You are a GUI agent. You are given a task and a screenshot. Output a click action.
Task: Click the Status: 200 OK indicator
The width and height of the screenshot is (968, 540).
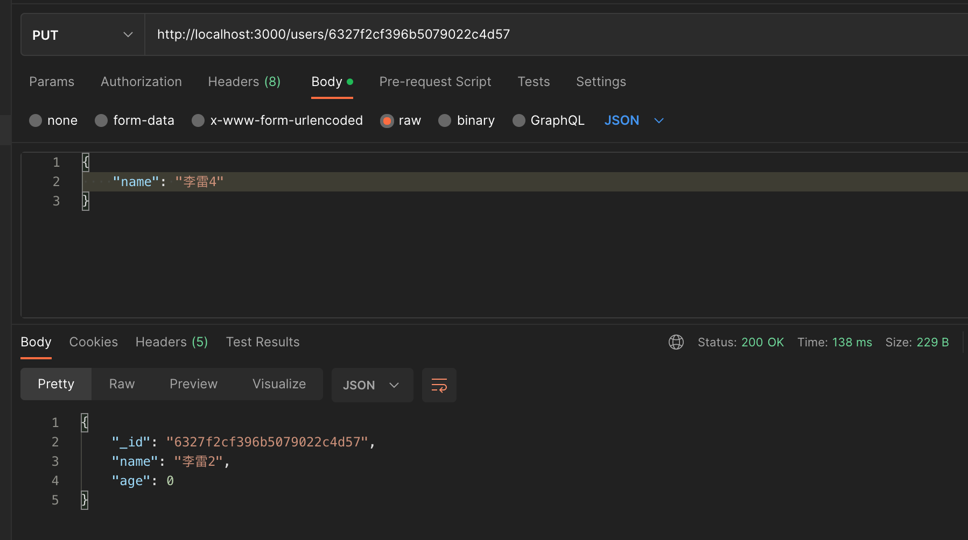point(741,342)
